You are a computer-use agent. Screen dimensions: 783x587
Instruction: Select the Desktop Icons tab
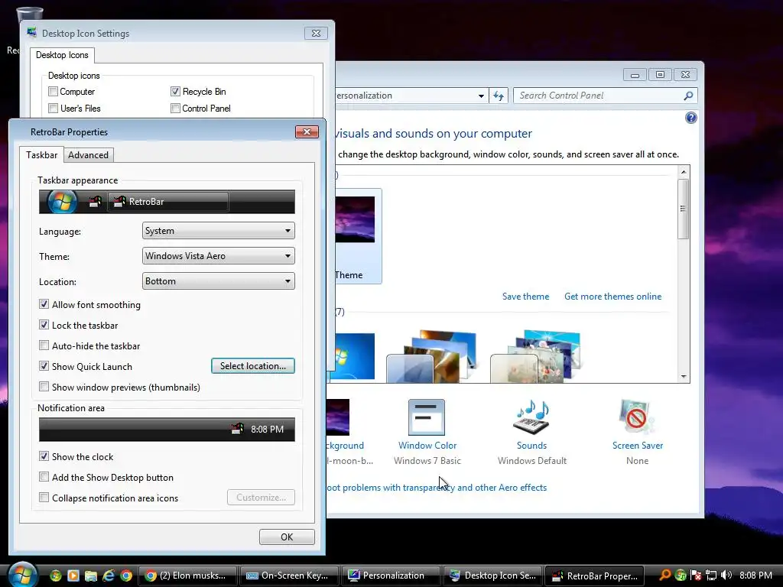tap(62, 55)
